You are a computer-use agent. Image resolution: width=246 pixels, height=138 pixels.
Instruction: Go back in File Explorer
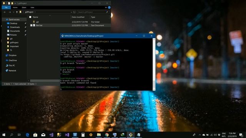pyautogui.click(x=5, y=12)
